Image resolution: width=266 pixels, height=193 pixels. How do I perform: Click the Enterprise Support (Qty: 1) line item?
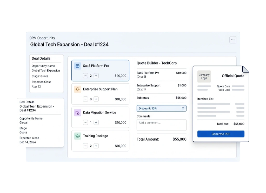(162, 88)
